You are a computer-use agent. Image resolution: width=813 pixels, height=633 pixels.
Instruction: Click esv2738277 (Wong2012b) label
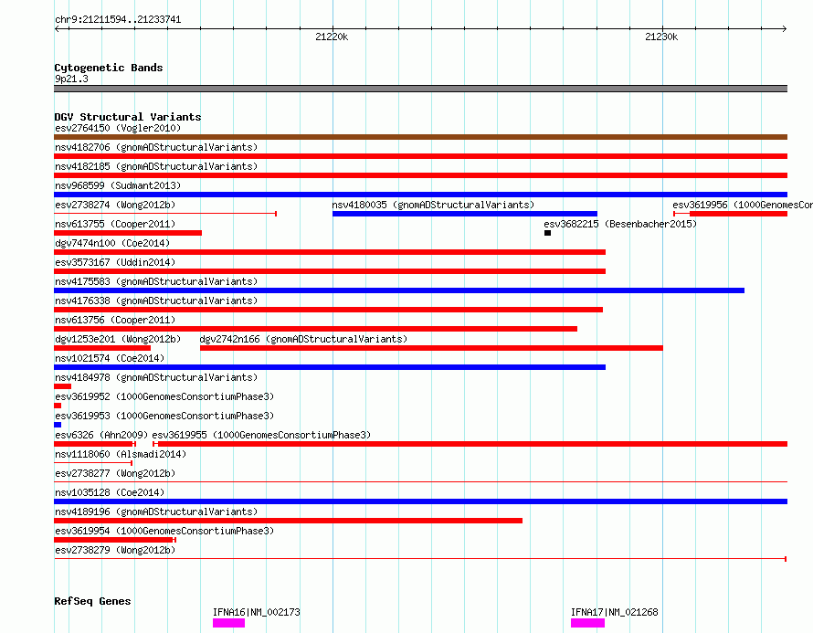[115, 473]
